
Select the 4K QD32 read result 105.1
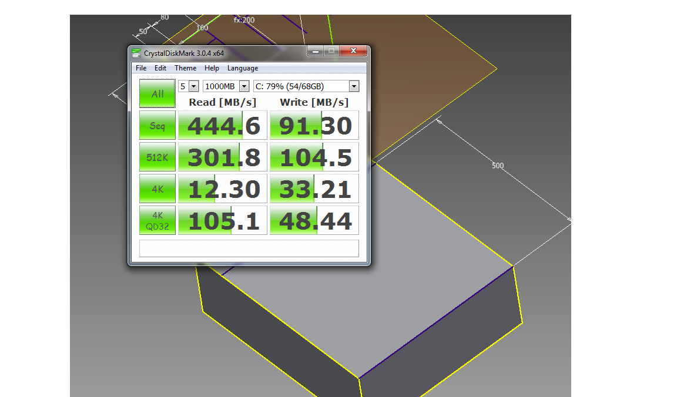click(223, 220)
